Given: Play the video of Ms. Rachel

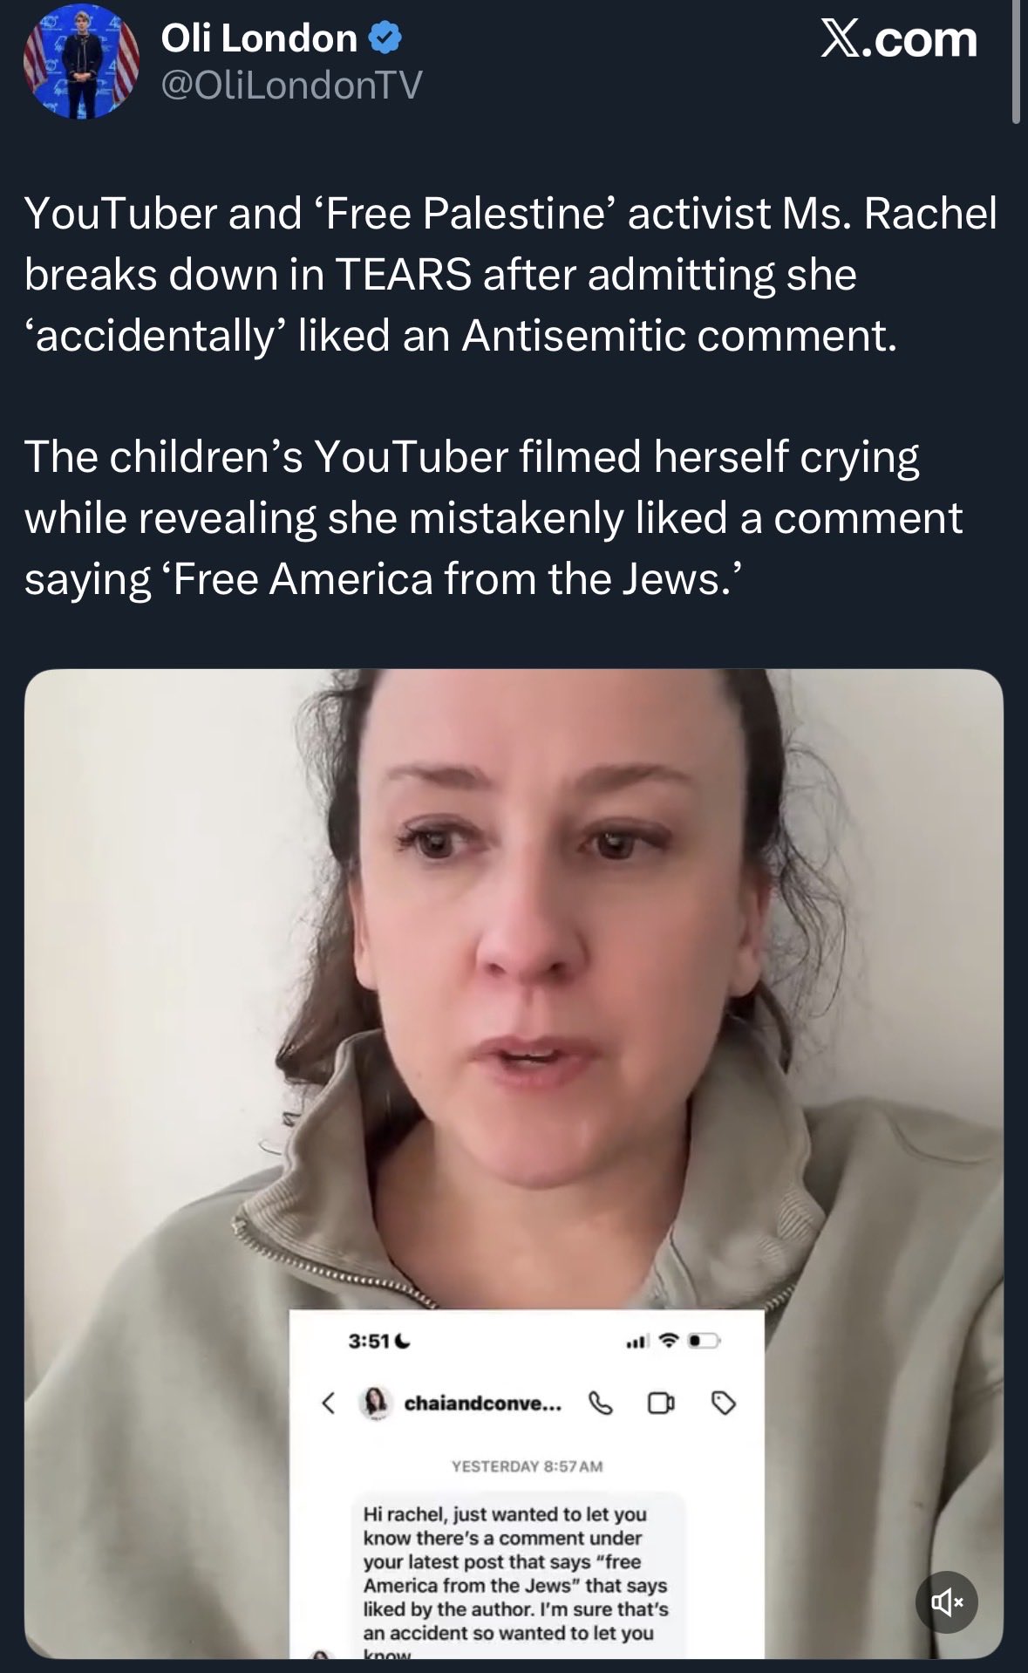Looking at the screenshot, I should tap(514, 1003).
